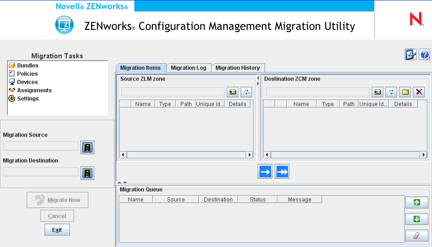Image resolution: width=432 pixels, height=247 pixels.
Task: Move queue item up with green arrow
Action: click(417, 203)
